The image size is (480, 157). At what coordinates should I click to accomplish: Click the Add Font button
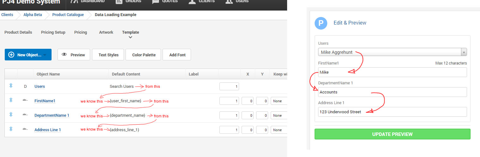(177, 55)
